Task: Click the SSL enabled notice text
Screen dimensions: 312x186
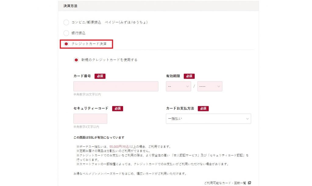Action: tap(99, 138)
